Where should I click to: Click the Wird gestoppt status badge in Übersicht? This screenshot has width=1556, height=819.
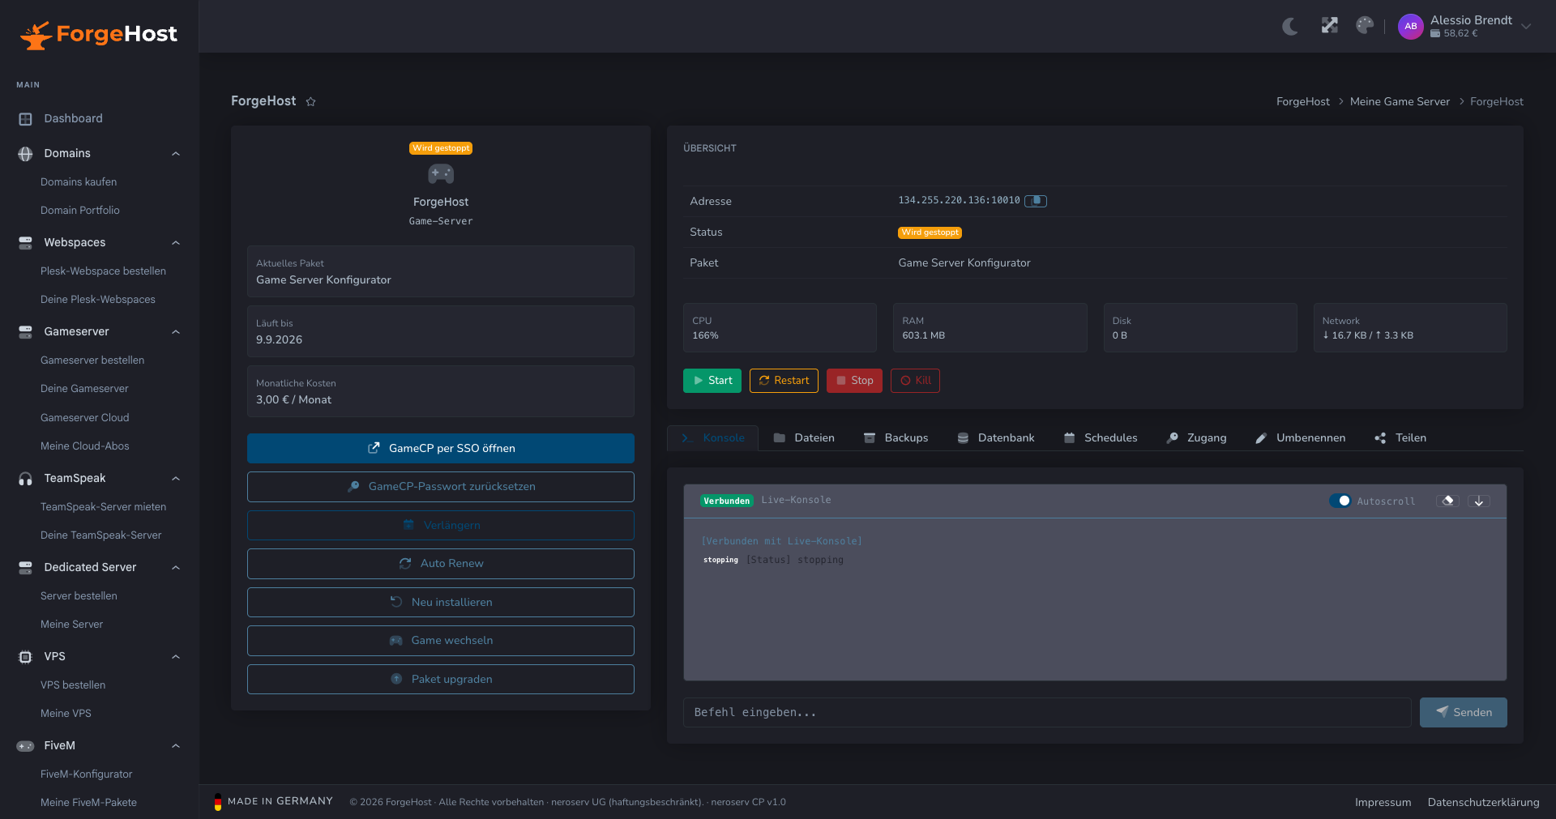(x=930, y=232)
